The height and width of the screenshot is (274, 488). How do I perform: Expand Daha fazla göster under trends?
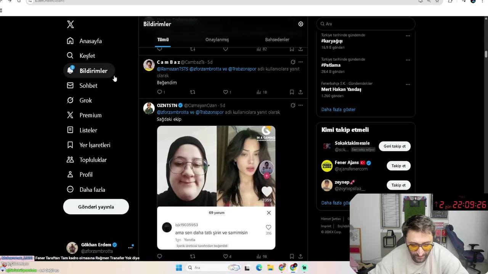338,110
